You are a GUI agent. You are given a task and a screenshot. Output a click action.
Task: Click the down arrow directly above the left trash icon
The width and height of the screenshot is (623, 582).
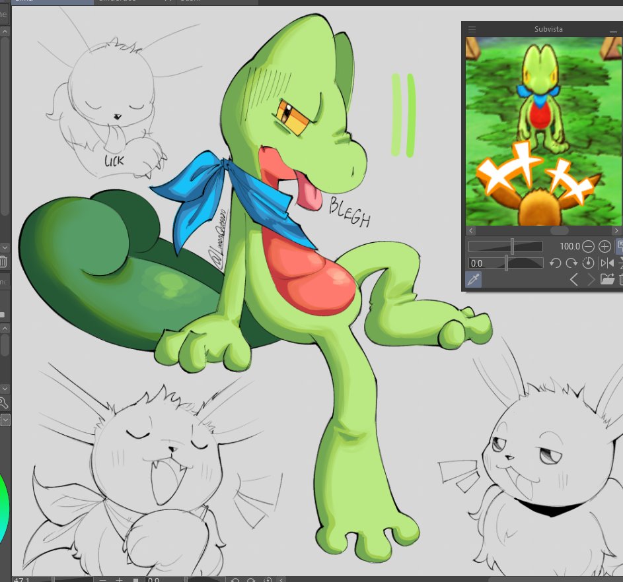click(5, 247)
